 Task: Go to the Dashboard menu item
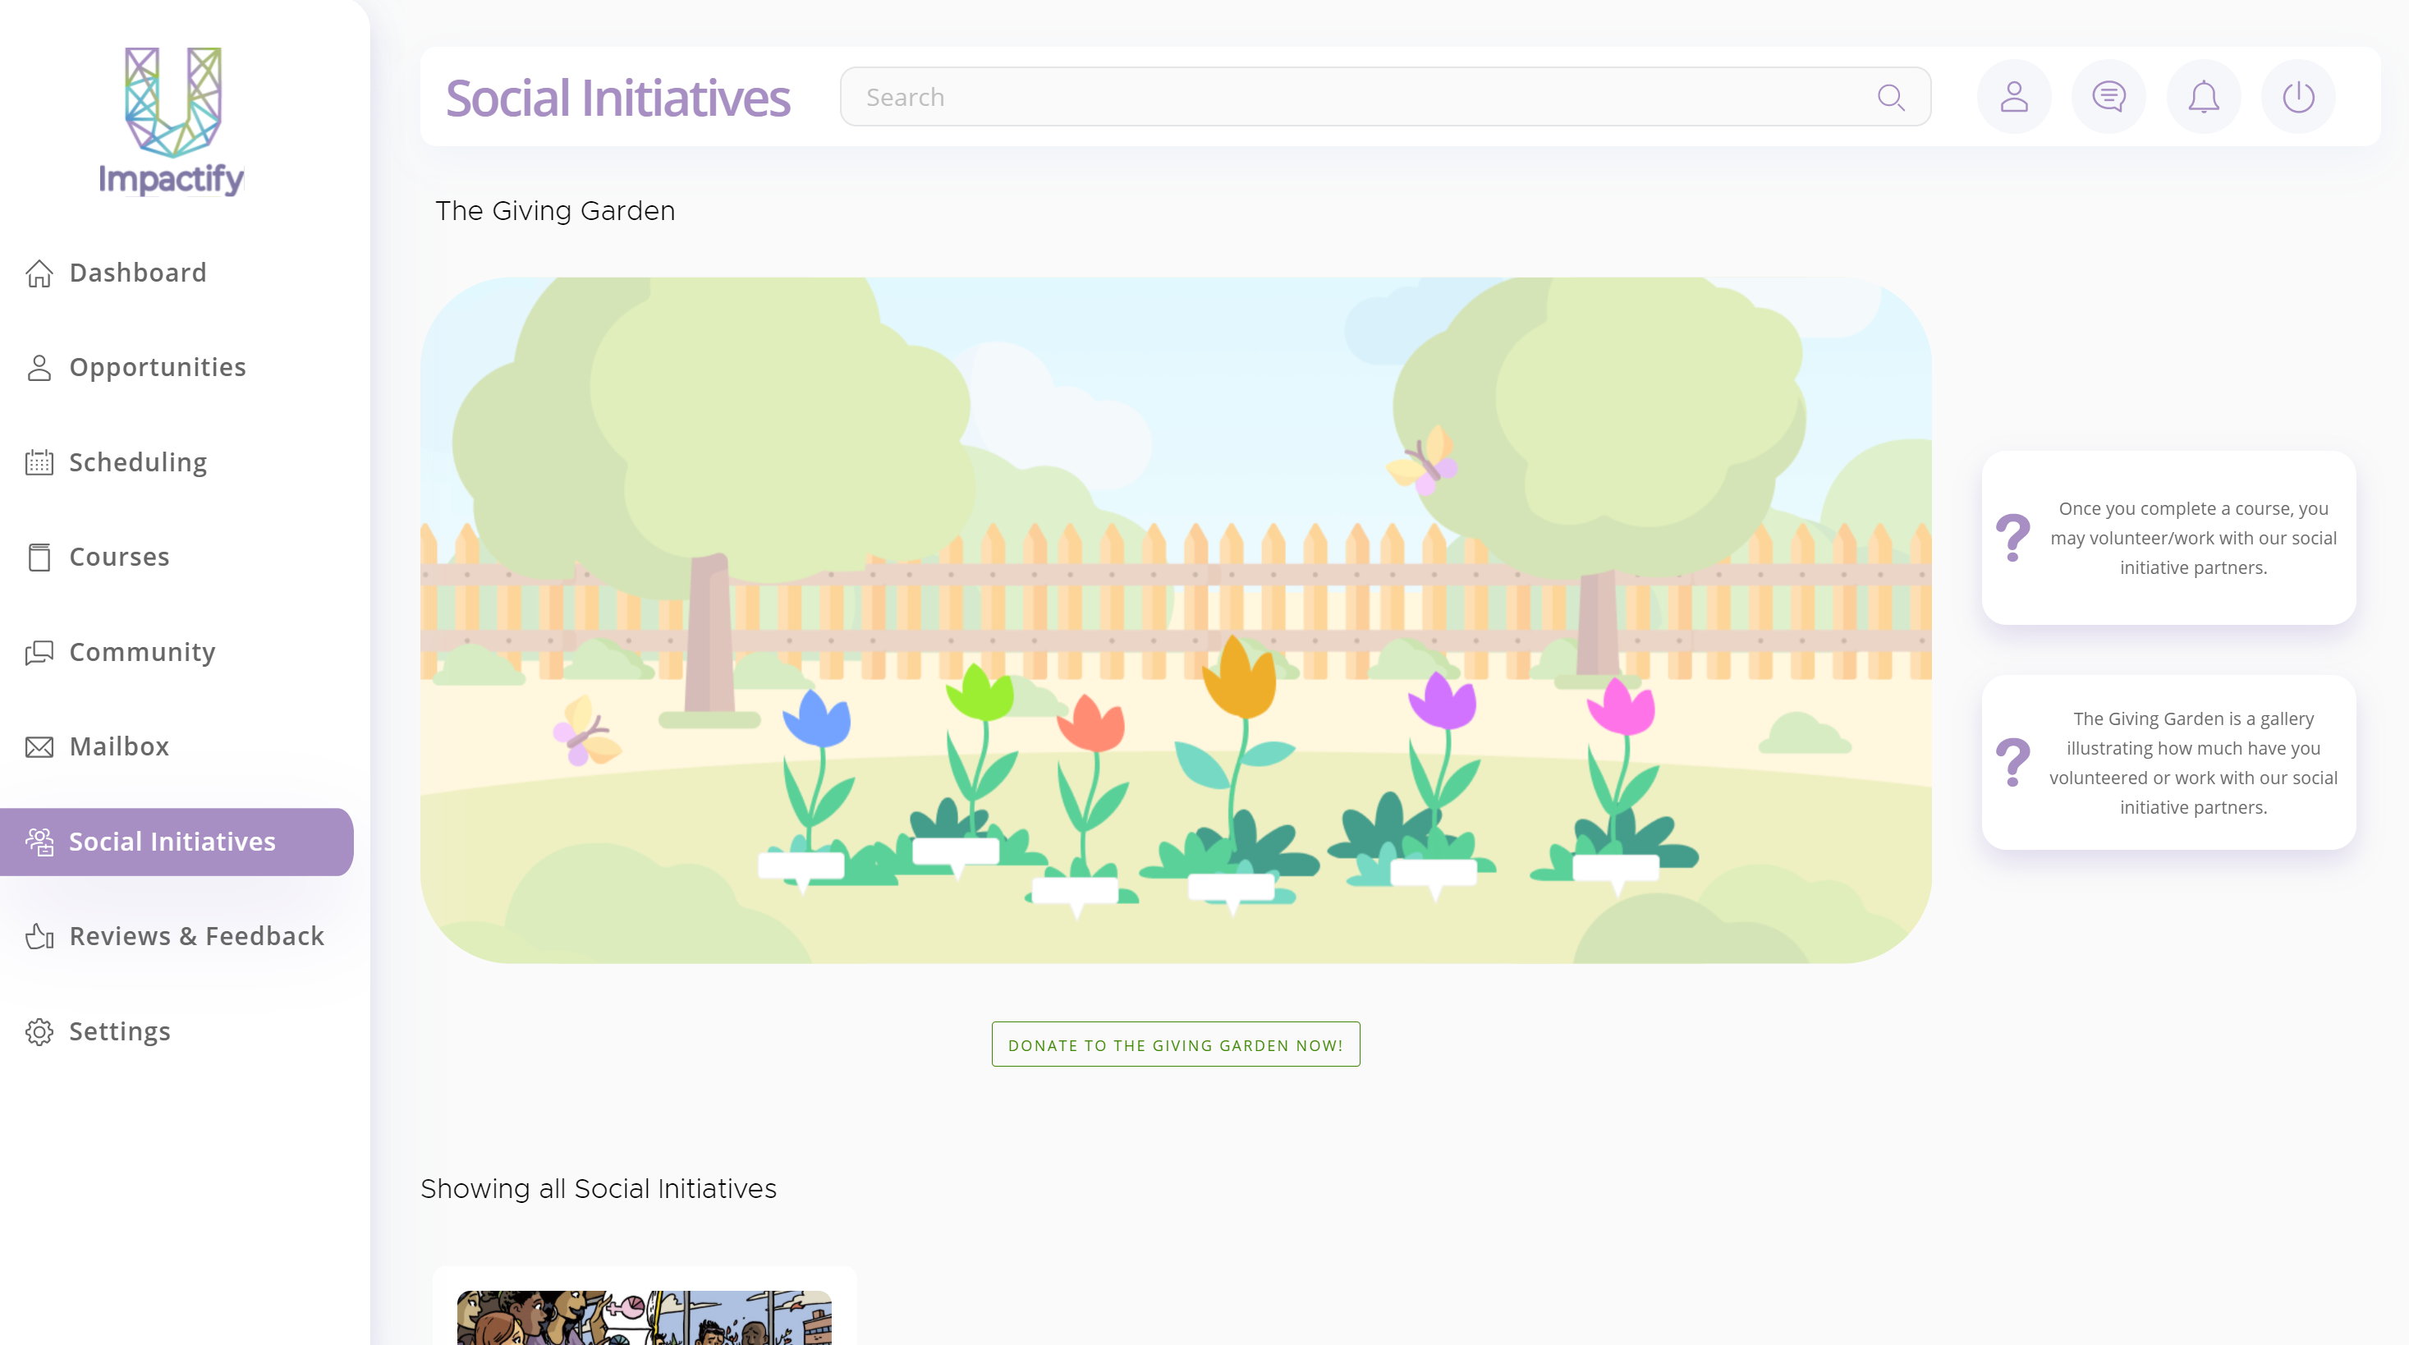coord(137,272)
